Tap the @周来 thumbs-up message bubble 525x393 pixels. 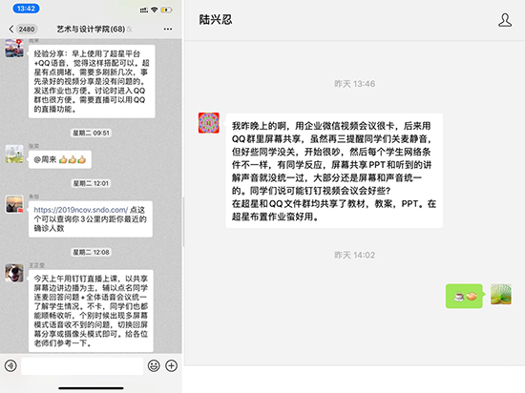60,159
